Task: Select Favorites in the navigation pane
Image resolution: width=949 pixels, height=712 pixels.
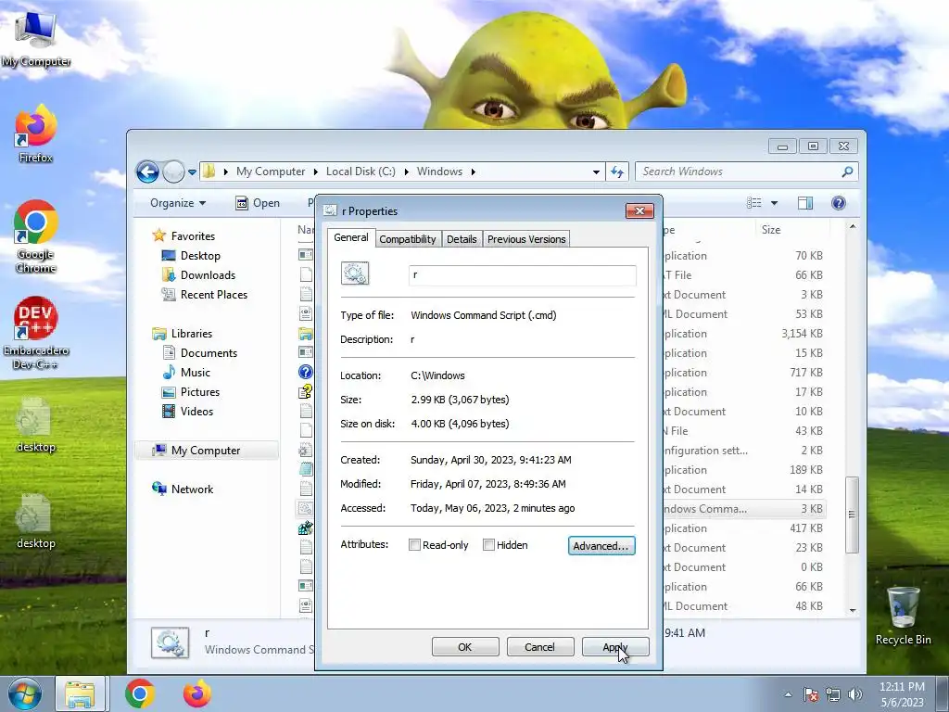Action: click(x=184, y=236)
